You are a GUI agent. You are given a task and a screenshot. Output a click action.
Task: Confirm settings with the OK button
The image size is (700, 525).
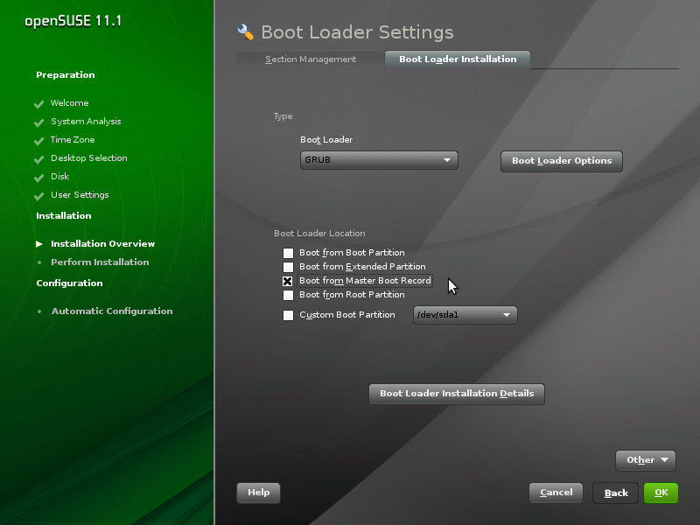661,493
